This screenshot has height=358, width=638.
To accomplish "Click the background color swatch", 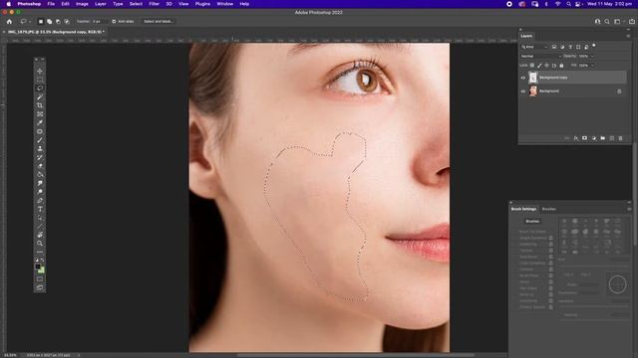I will [42, 269].
